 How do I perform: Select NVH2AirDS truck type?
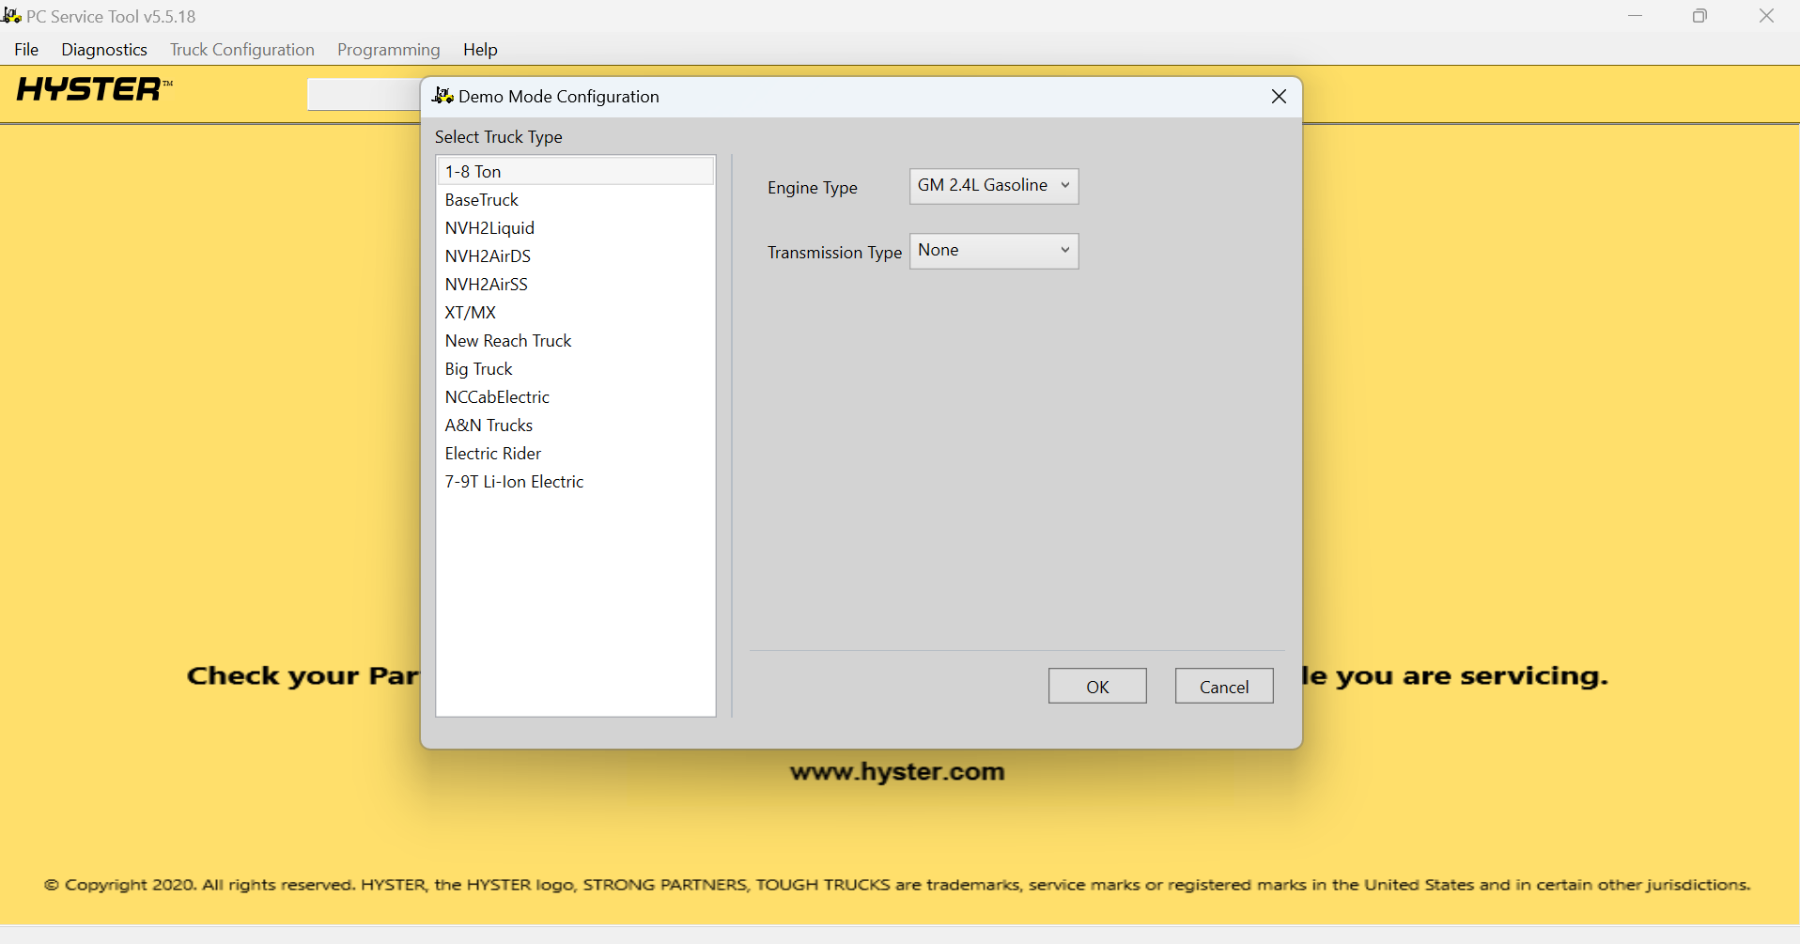(575, 255)
